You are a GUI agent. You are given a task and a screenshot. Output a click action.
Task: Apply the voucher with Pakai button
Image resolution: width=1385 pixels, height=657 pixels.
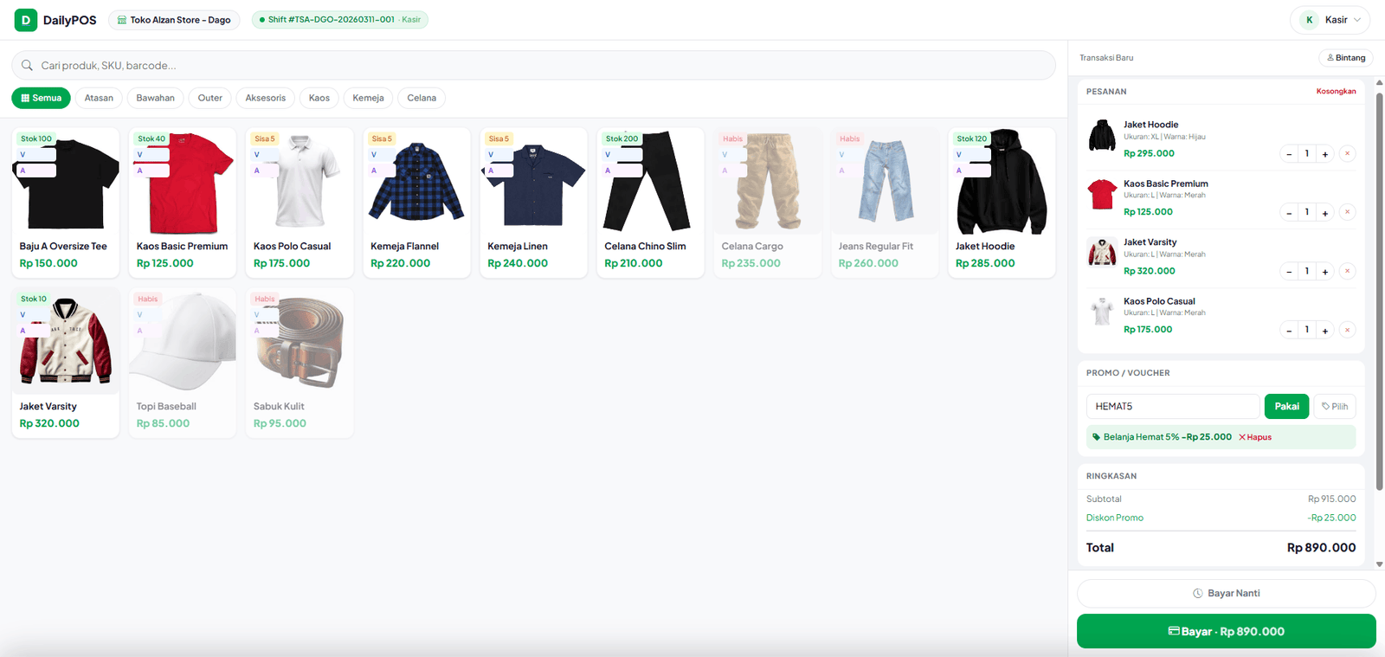[1286, 406]
